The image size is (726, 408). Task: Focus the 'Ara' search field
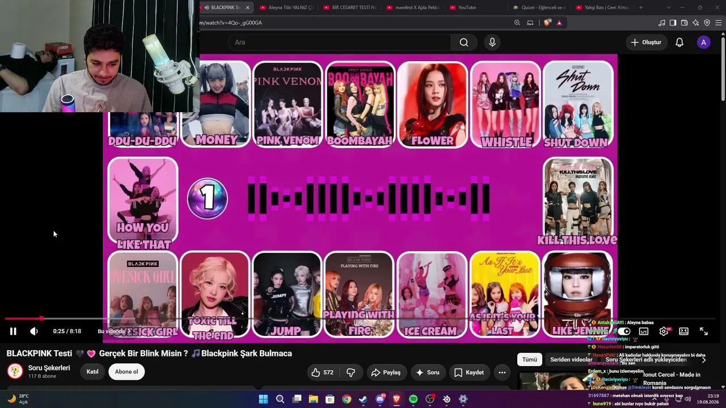[340, 42]
